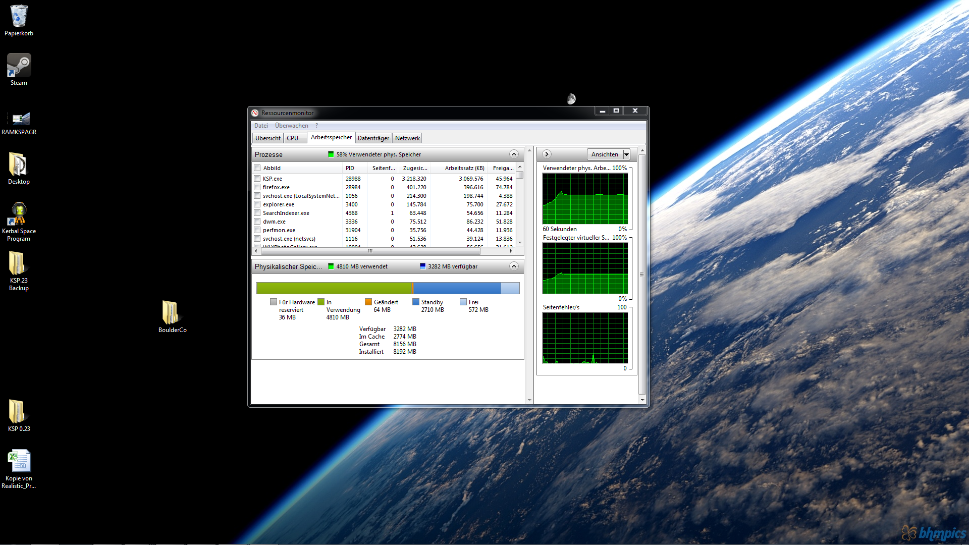Viewport: 969px width, 545px height.
Task: Toggle the Abbild select-all checkbox
Action: (257, 168)
